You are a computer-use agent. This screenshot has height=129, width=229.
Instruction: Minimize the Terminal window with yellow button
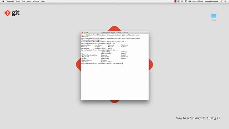(x=85, y=33)
